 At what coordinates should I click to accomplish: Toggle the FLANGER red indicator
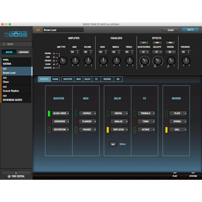click(x=76, y=122)
